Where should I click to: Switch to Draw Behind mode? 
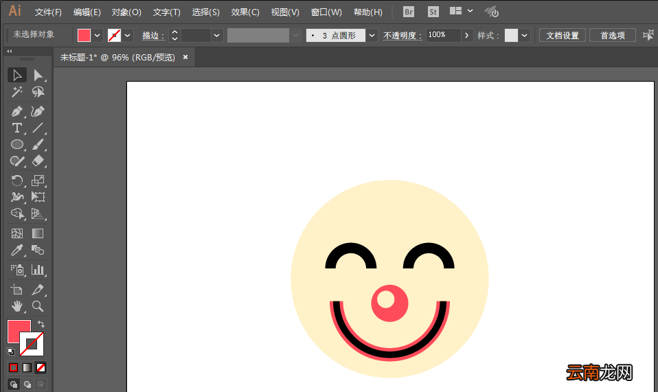27,384
